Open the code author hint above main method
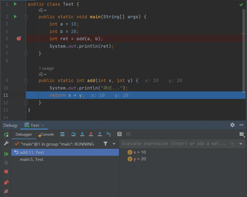 (x=43, y=10)
